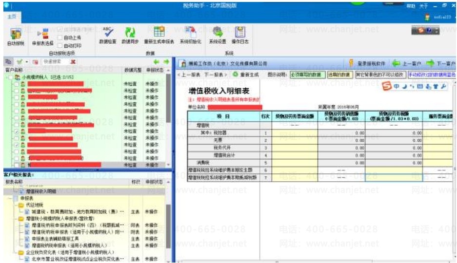Click the 自动报税 icon

[x=16, y=34]
